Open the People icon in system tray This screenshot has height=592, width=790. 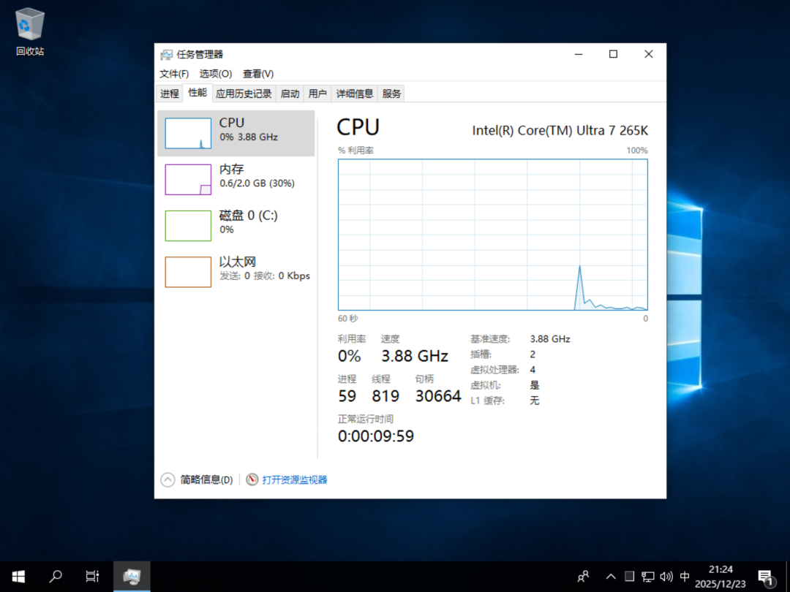[584, 577]
